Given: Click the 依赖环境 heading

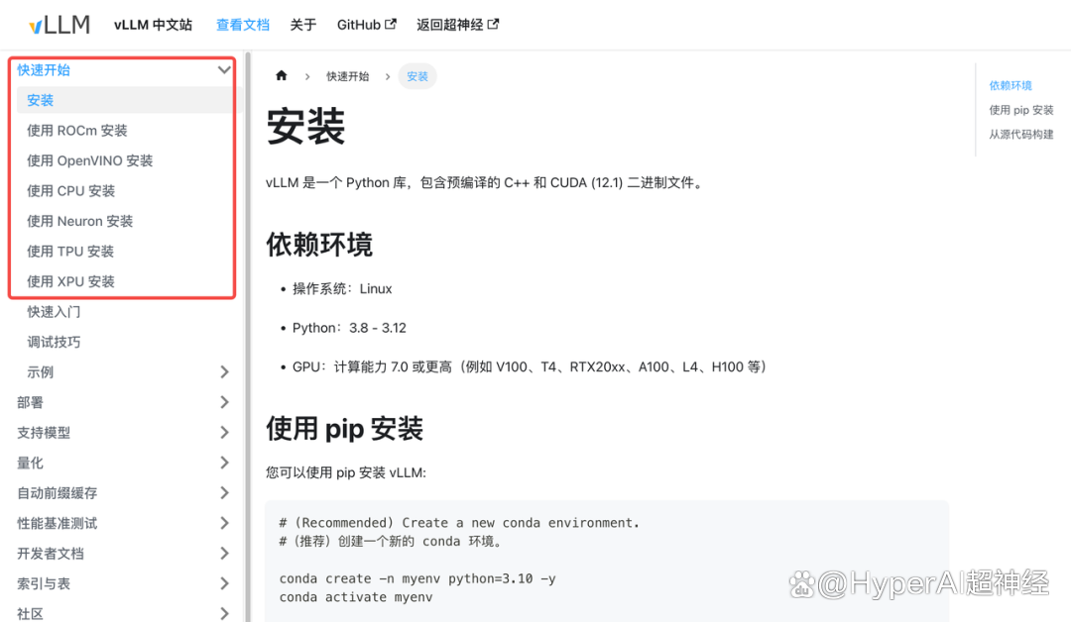Looking at the screenshot, I should [x=319, y=245].
